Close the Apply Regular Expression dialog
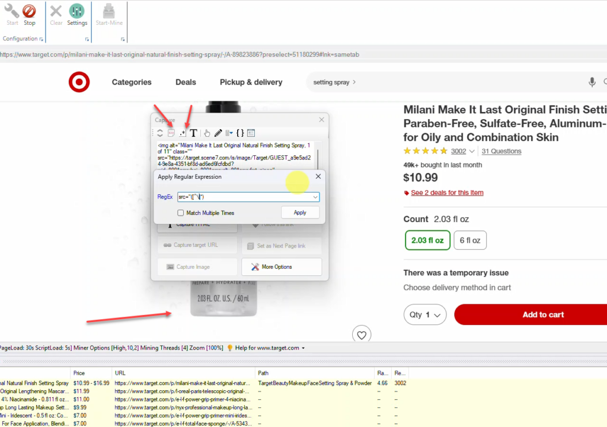The height and width of the screenshot is (427, 607). pos(318,176)
